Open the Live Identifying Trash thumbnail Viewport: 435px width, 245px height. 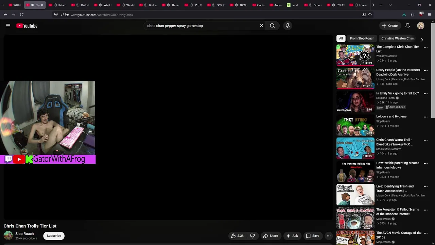click(355, 194)
